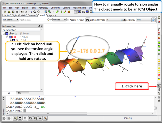Open the Homology menu
163x123 pixels.
[x=43, y=8]
